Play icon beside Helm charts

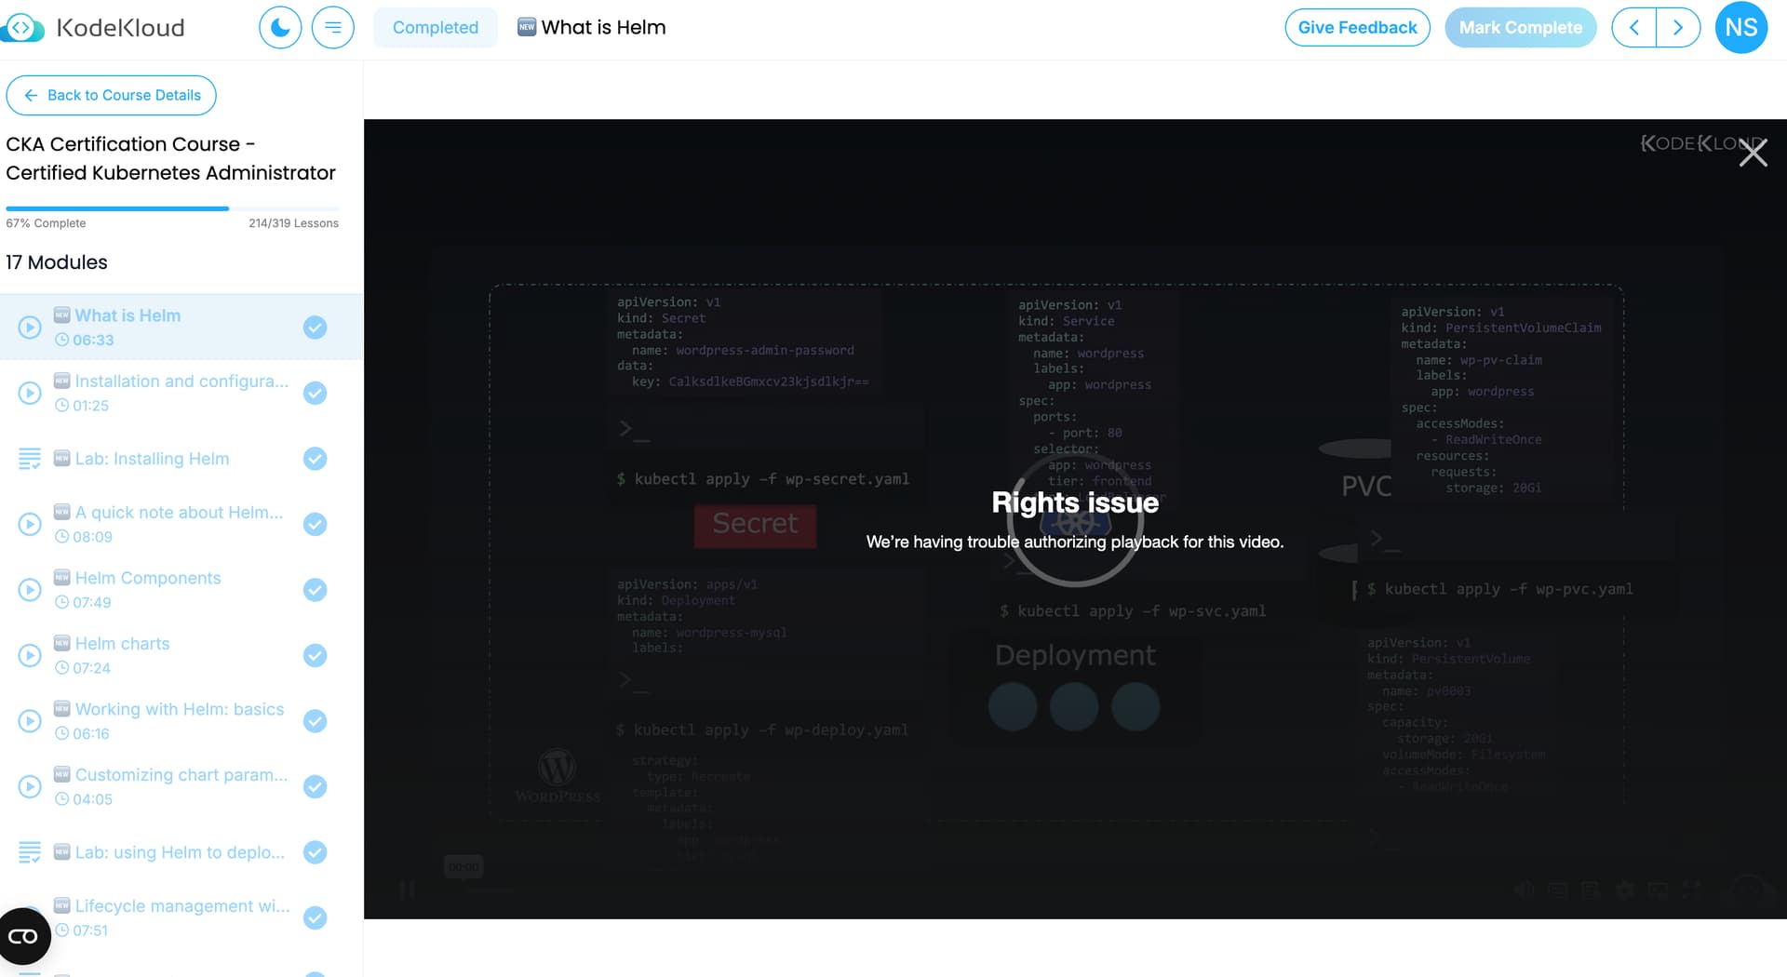(x=30, y=655)
